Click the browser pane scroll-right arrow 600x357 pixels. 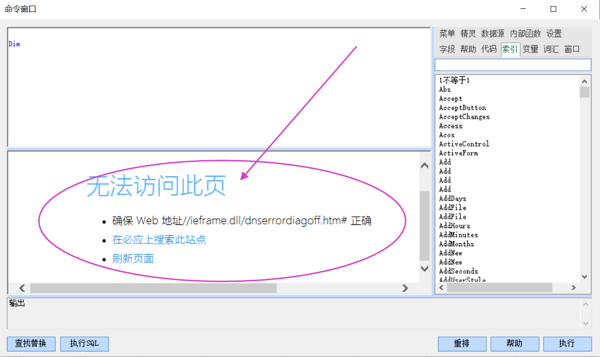(x=405, y=288)
